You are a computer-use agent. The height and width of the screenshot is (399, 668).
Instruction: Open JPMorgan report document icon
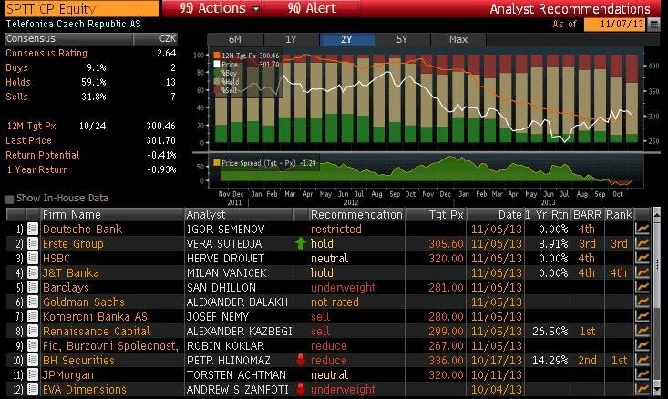click(33, 374)
